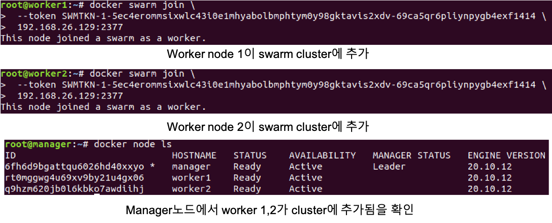The width and height of the screenshot is (552, 223).
Task: Click node ID rt0mggwg4u69xv9by21u4gx06
Action: (74, 178)
